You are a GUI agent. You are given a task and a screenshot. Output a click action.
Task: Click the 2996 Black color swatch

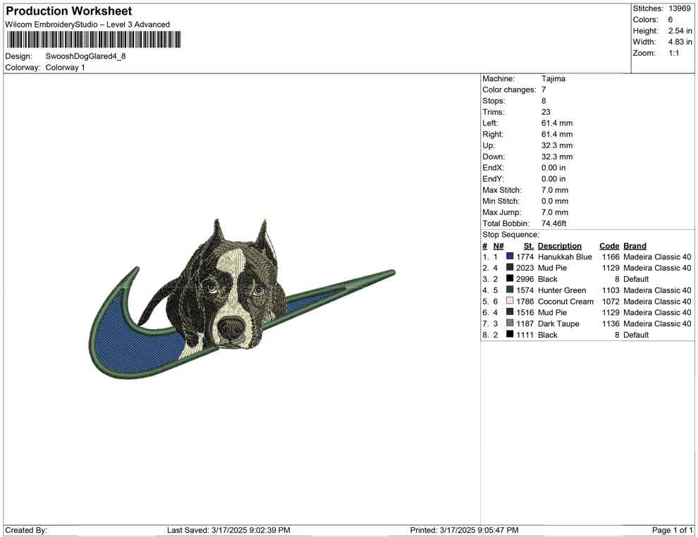(x=510, y=278)
